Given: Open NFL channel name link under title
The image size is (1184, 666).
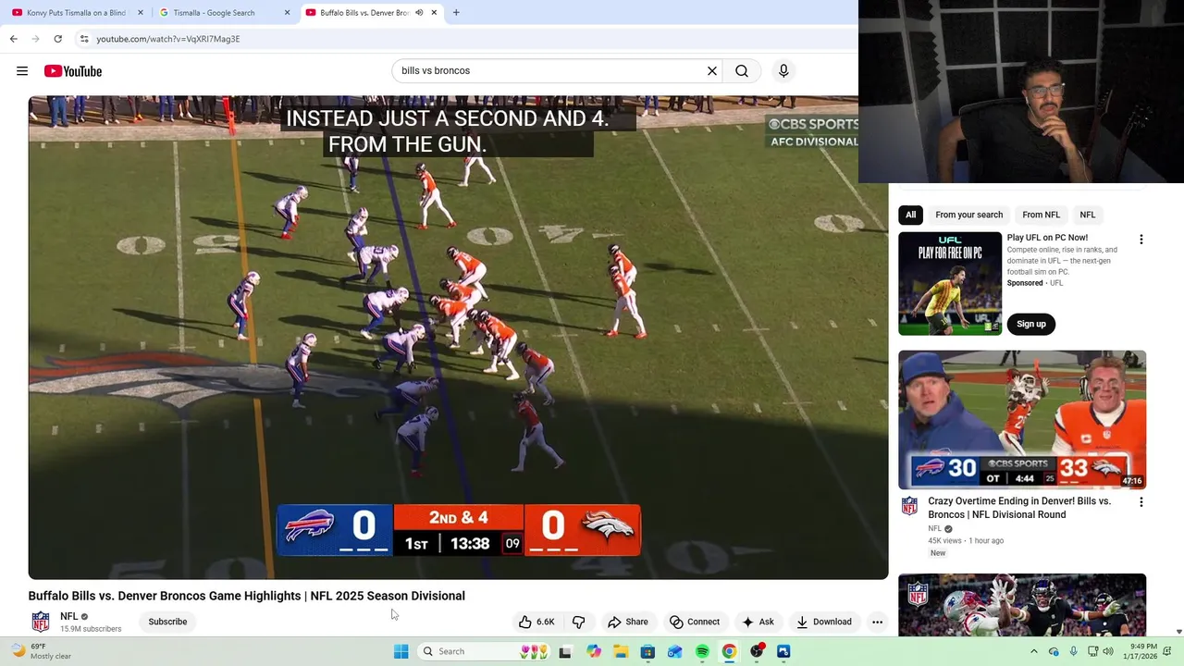Looking at the screenshot, I should coord(69,616).
